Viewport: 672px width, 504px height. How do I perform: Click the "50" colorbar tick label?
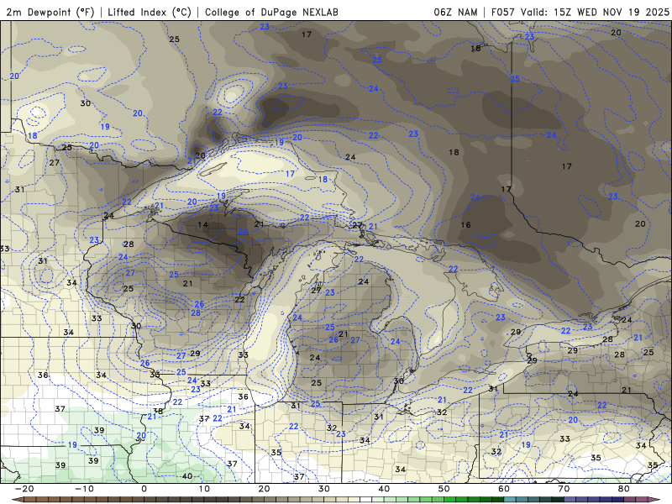click(444, 489)
